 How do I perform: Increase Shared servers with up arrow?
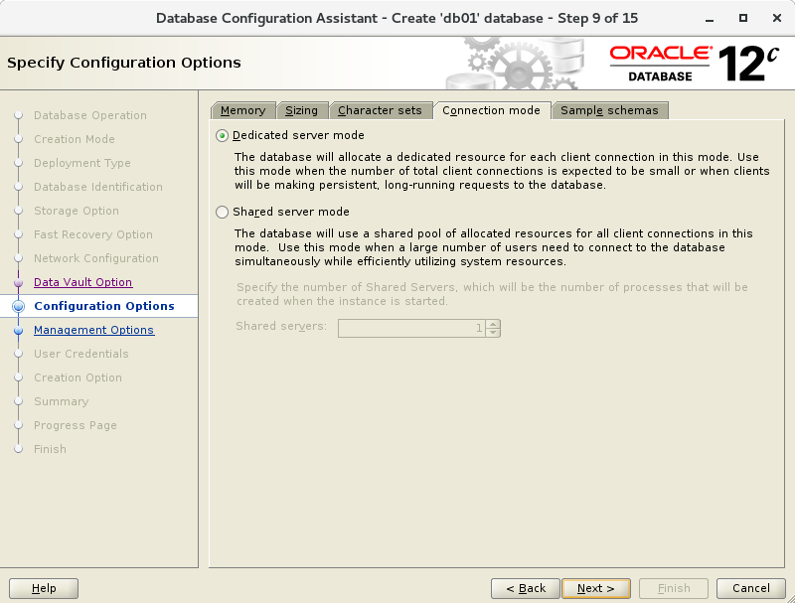coord(493,324)
